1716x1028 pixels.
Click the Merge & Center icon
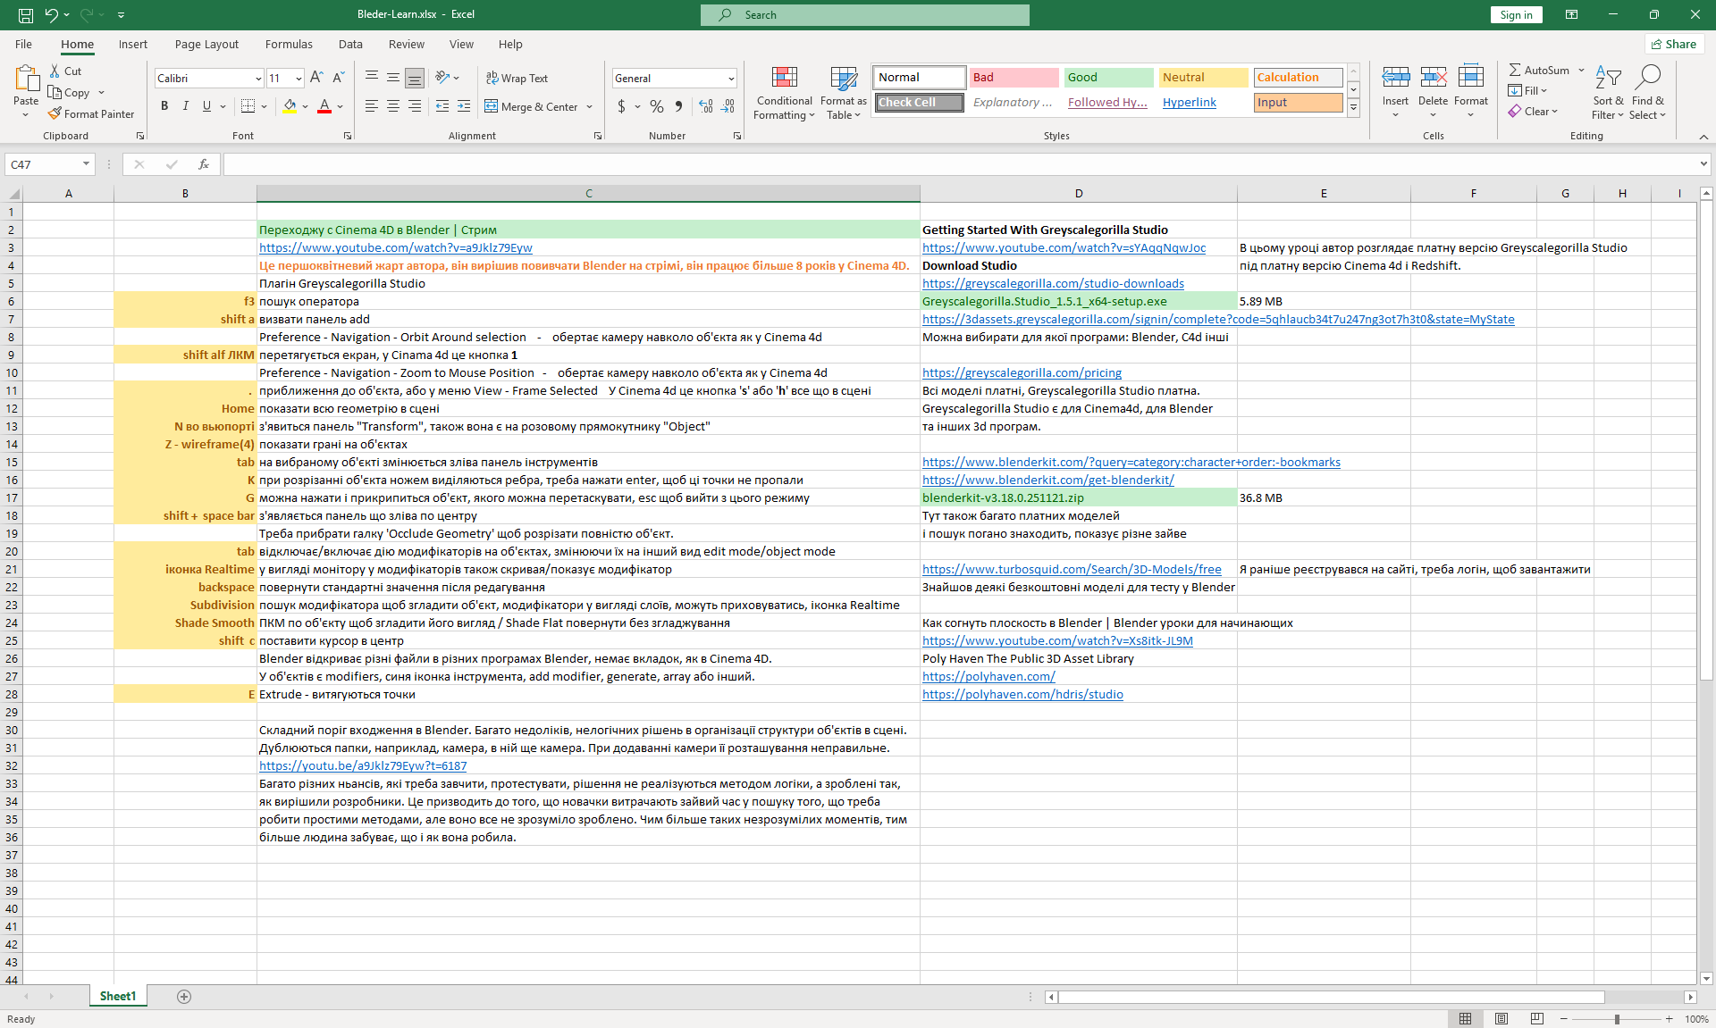[492, 106]
